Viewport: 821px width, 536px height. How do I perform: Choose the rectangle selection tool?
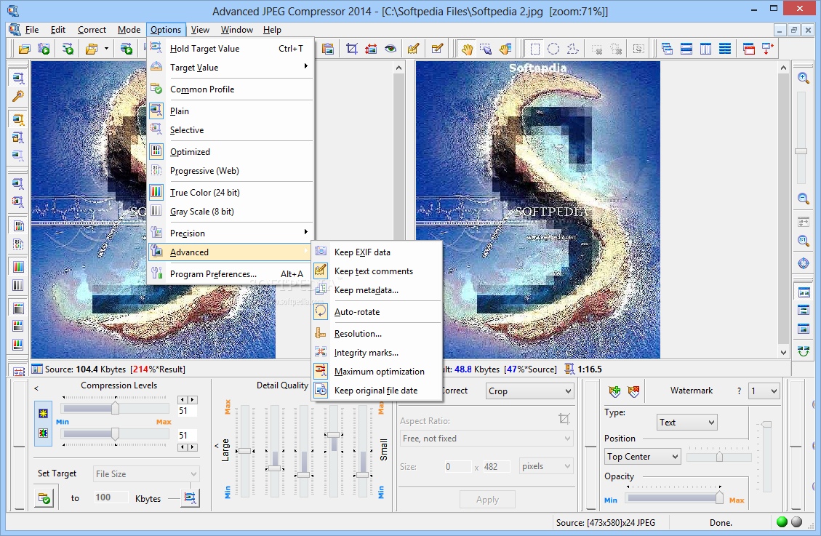534,49
